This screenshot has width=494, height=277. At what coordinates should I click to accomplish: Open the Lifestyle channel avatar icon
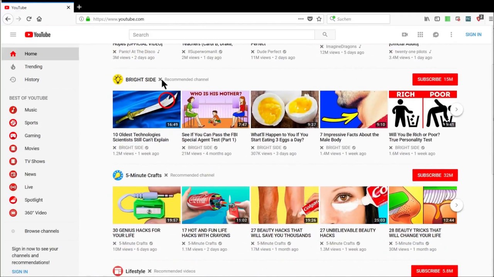pos(118,271)
